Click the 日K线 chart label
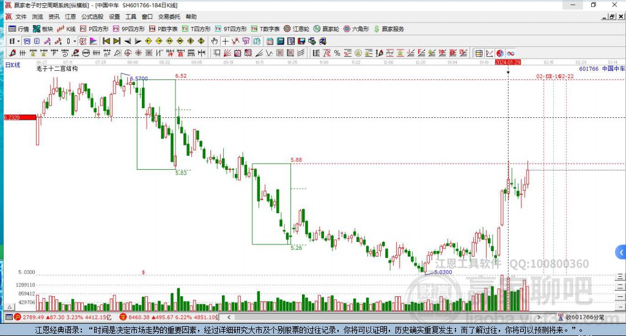626x336 pixels. pos(12,65)
